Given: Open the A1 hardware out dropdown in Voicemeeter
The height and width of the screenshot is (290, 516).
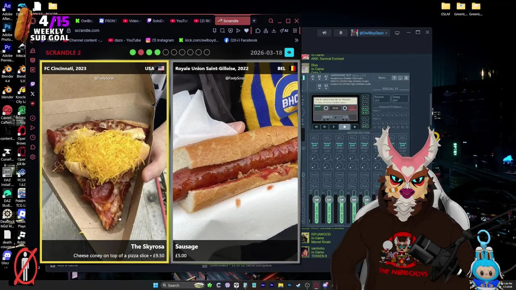Looking at the screenshot, I should click(313, 77).
